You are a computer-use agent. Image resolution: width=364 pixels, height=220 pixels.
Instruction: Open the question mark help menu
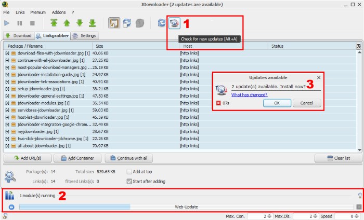click(73, 12)
